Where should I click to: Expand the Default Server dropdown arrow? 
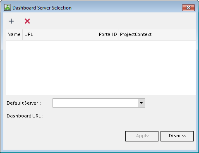pyautogui.click(x=141, y=103)
